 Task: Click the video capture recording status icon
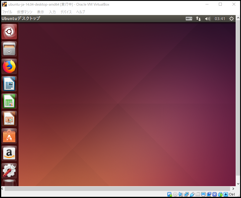pos(209,194)
